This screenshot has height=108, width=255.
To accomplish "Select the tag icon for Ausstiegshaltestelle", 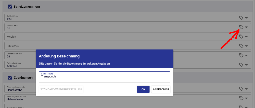I will tap(241, 98).
